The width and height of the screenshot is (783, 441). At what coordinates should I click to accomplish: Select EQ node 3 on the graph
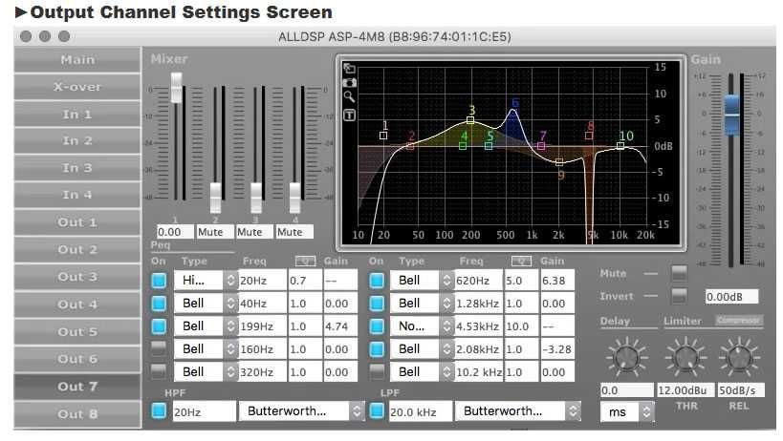pos(470,119)
